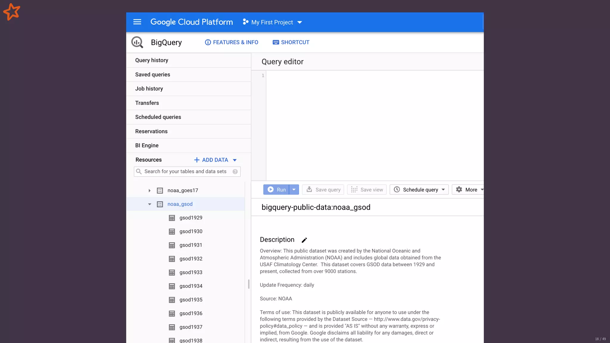Image resolution: width=610 pixels, height=343 pixels.
Task: Click the More gear icon
Action: pyautogui.click(x=459, y=190)
